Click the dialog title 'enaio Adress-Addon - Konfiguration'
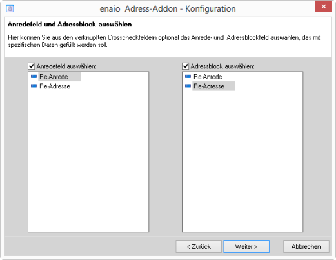Screen dimensions: 336x260 pyautogui.click(x=168, y=9)
